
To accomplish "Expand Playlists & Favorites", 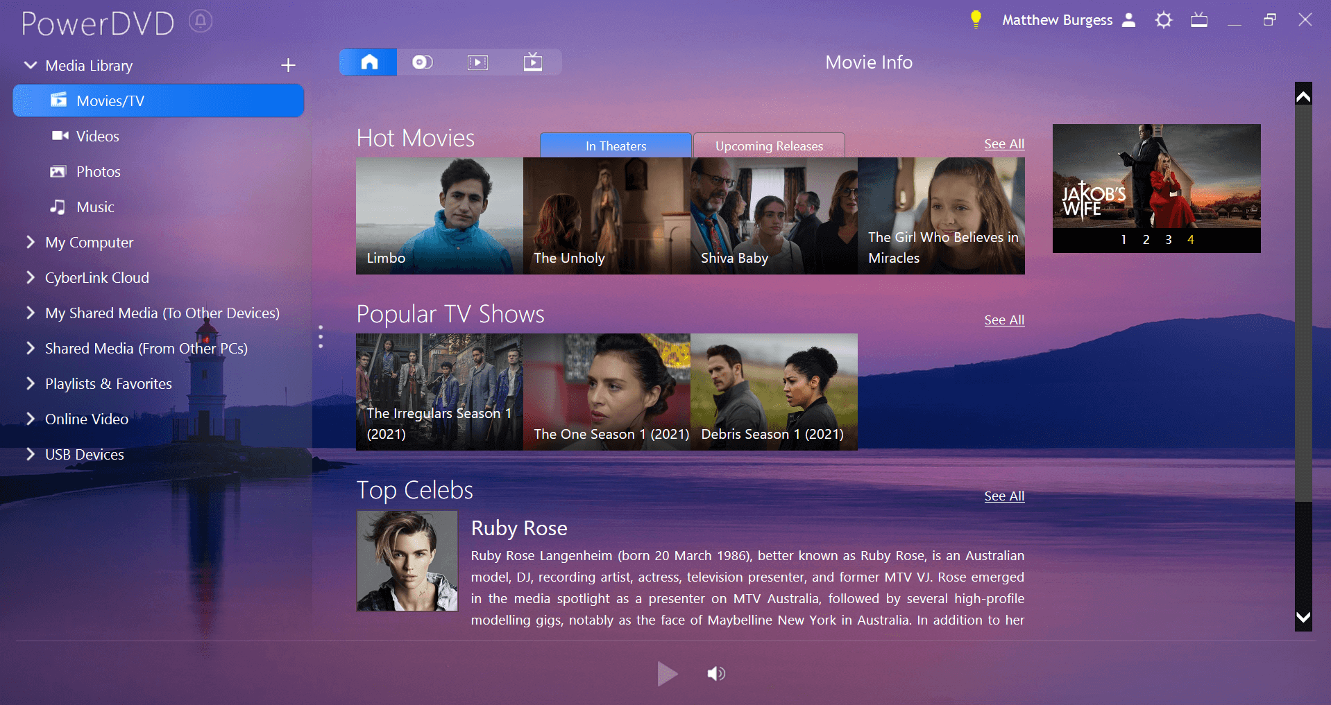I will [x=30, y=383].
